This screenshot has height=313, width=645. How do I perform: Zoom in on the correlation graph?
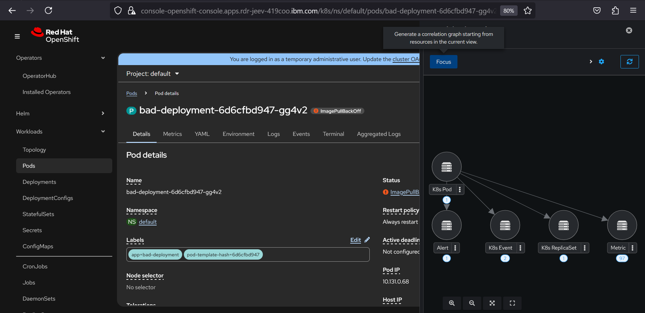pos(452,303)
